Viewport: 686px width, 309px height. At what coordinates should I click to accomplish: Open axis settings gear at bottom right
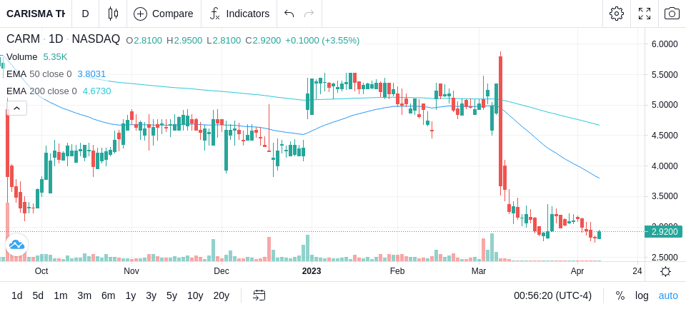[665, 271]
